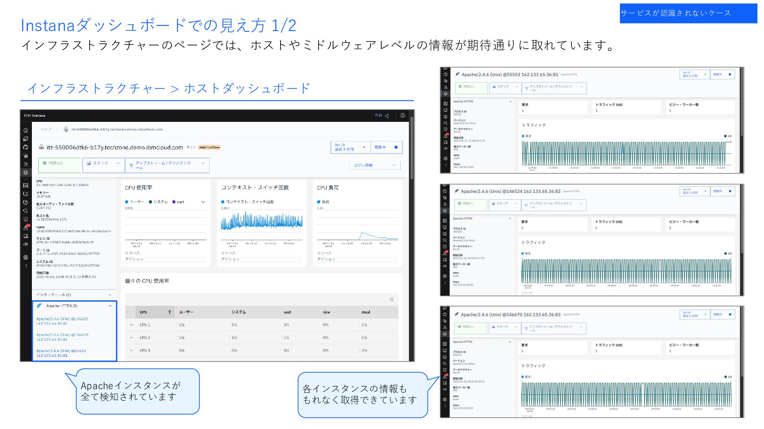Open Settings gear in the Apache @146670 window sidebar
Viewport: 764px width, 429px height.
445,399
